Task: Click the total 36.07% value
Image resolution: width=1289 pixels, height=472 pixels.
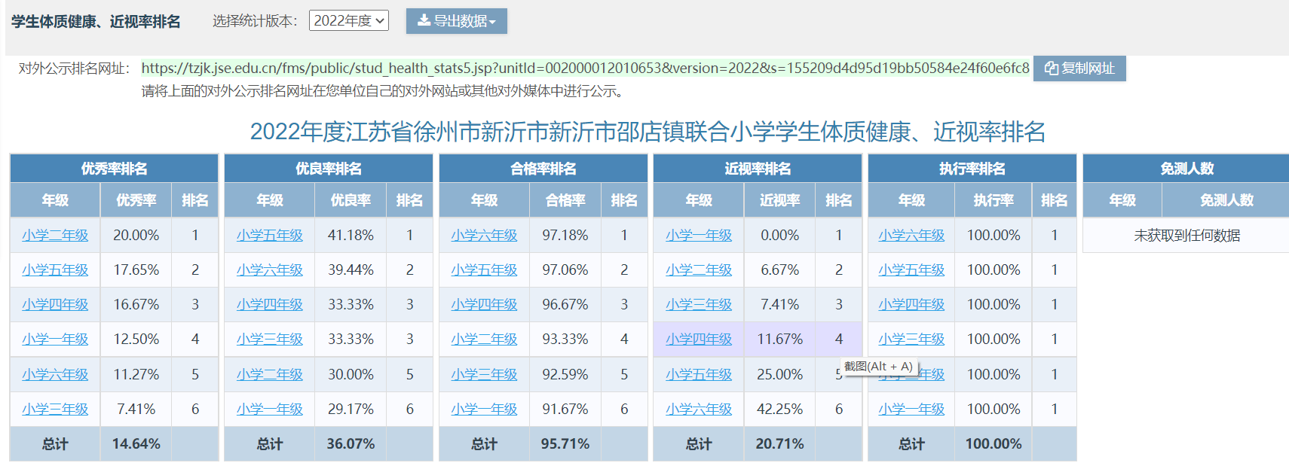Action: (351, 443)
